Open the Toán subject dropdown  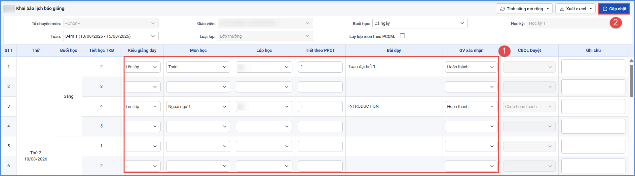click(198, 67)
